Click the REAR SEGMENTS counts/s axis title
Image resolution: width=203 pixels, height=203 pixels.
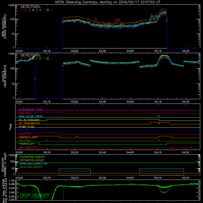point(4,76)
